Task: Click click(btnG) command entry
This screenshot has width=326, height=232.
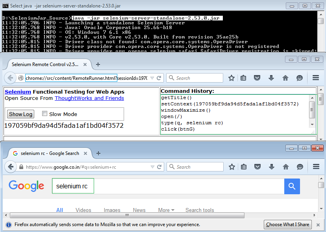Action: point(178,129)
